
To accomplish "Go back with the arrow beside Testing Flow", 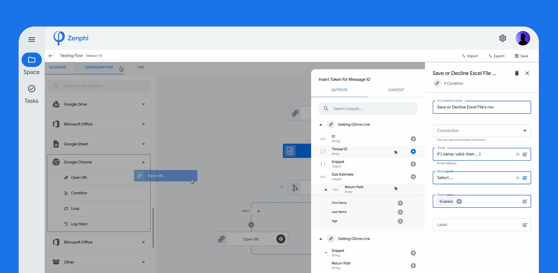I will click(51, 56).
